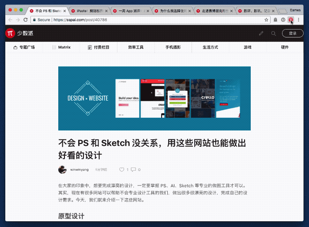Open the 付费栏目 section
Viewport: 309px width, 227px height.
[98, 47]
